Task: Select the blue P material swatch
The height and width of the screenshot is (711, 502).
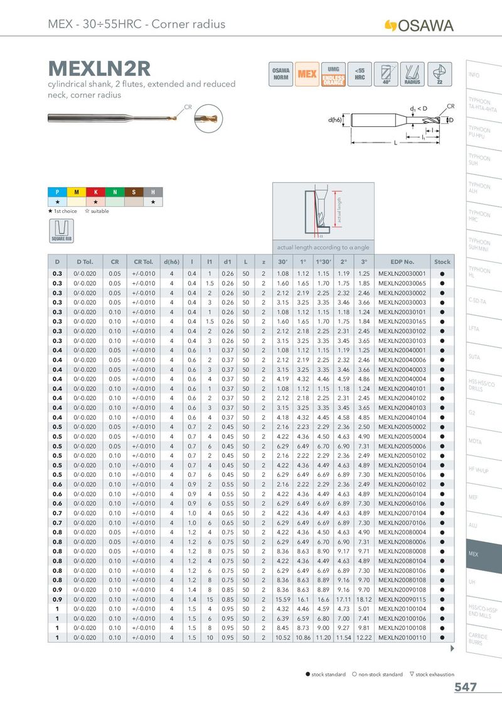Action: (x=58, y=192)
